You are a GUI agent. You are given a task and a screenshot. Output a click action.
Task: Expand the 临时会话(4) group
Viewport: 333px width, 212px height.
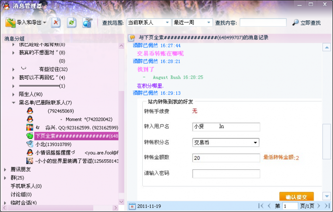click(x=5, y=203)
